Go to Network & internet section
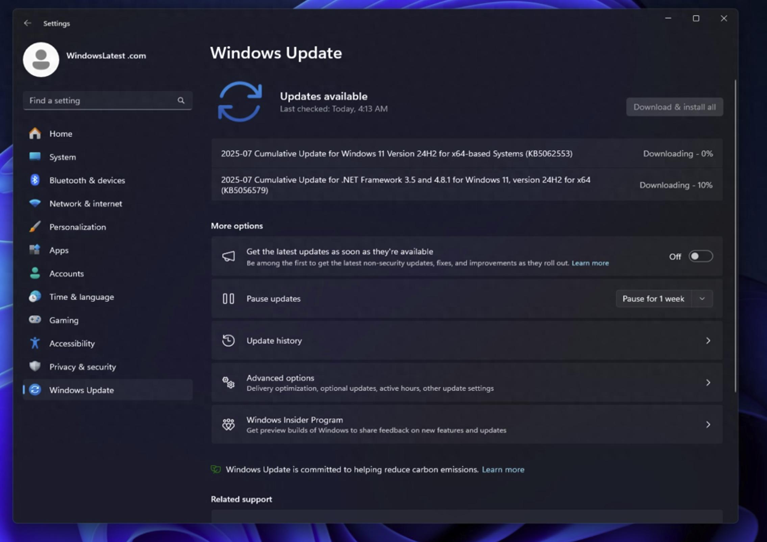 pos(85,203)
